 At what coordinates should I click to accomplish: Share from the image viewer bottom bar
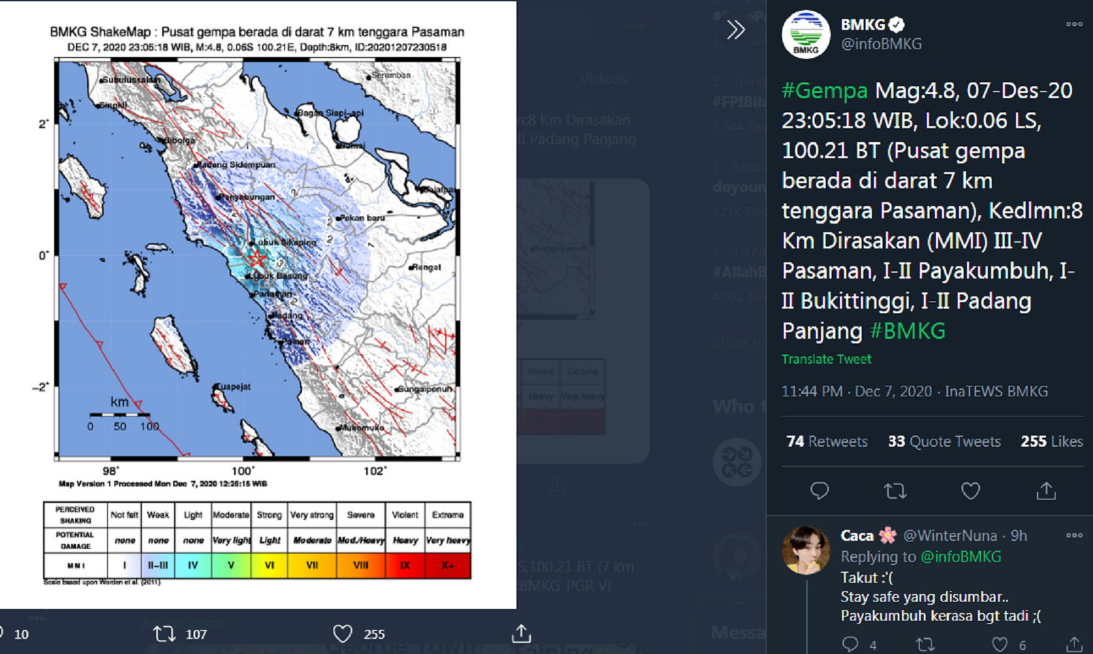click(x=521, y=634)
